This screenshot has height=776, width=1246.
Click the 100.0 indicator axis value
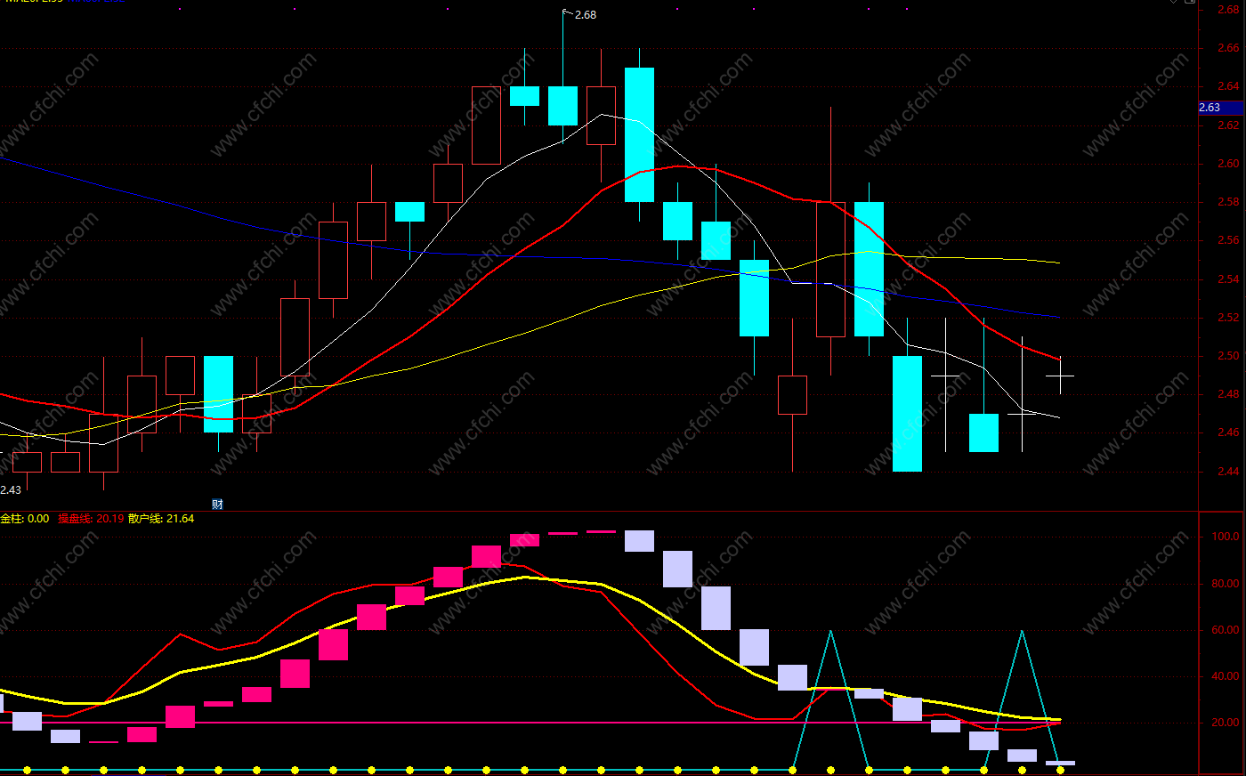tap(1226, 537)
